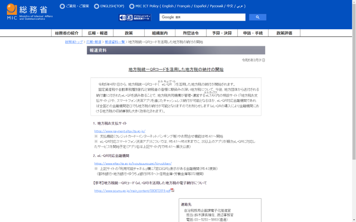Go to the 所管法令 menu
This screenshot has width=356, height=222.
(191, 33)
